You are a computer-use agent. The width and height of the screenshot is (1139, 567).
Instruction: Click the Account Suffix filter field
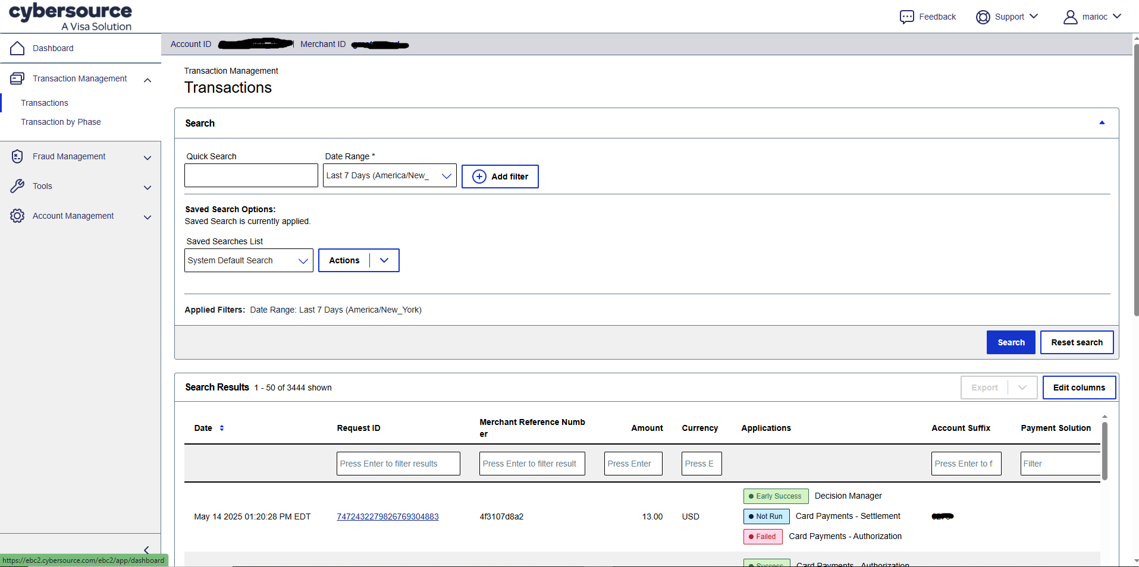pyautogui.click(x=967, y=464)
